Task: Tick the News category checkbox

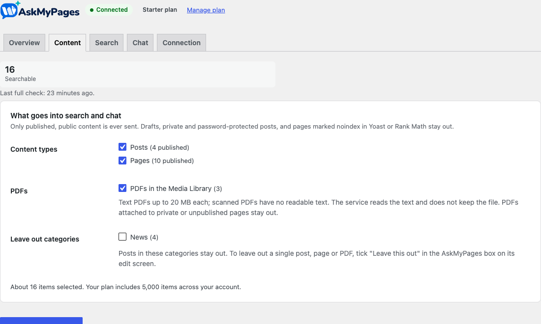Action: point(122,237)
